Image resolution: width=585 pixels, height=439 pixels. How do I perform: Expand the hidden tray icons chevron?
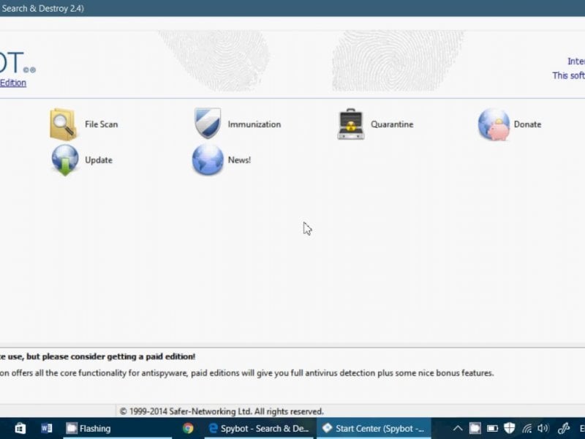coord(458,428)
